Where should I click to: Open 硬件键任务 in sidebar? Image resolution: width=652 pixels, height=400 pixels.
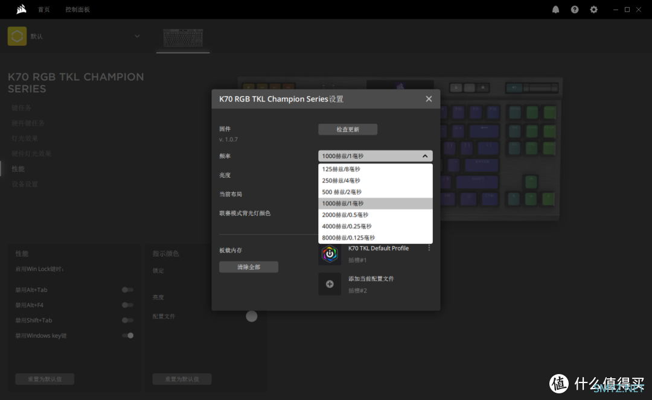[x=28, y=123]
